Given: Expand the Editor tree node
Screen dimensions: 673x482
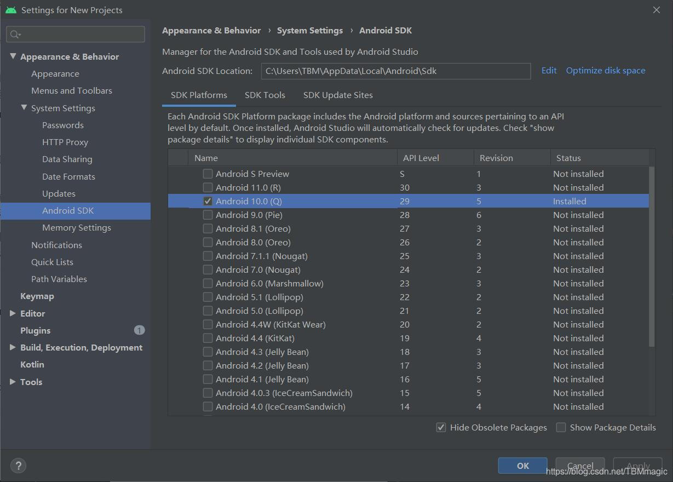Looking at the screenshot, I should [13, 313].
